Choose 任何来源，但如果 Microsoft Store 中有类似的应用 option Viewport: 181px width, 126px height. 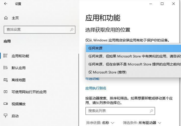[133, 56]
